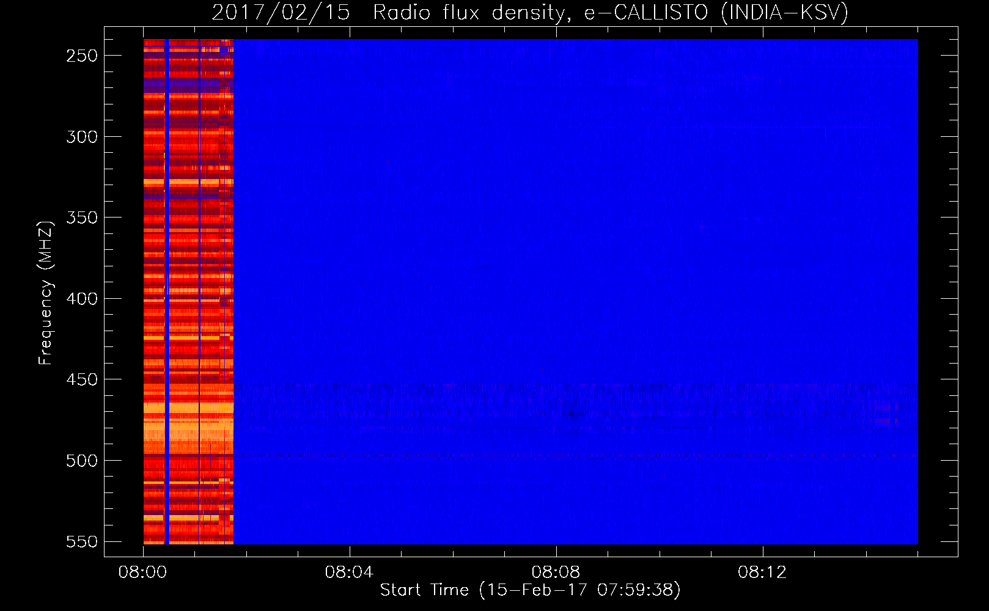Screen dimensions: 989x611
Task: Click the 08:04 time tick label
Action: click(349, 573)
